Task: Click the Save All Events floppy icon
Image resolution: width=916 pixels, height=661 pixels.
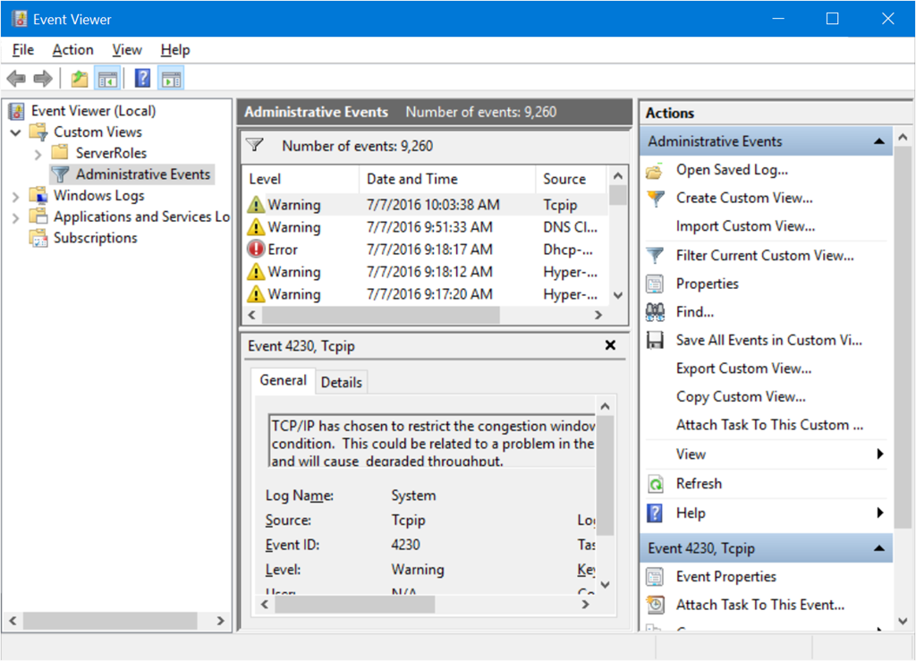Action: coord(655,341)
